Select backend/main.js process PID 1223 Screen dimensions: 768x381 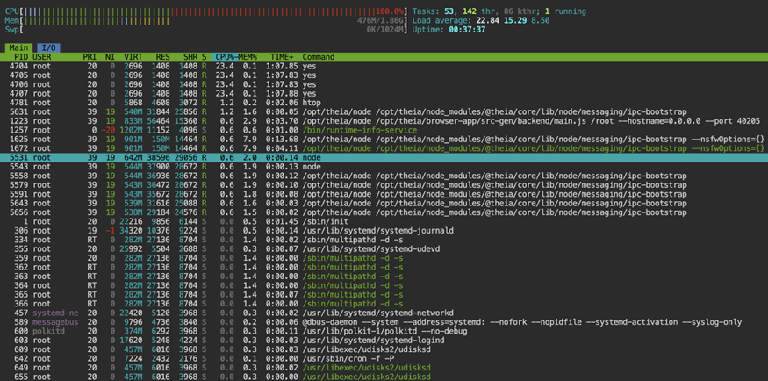[x=384, y=121]
